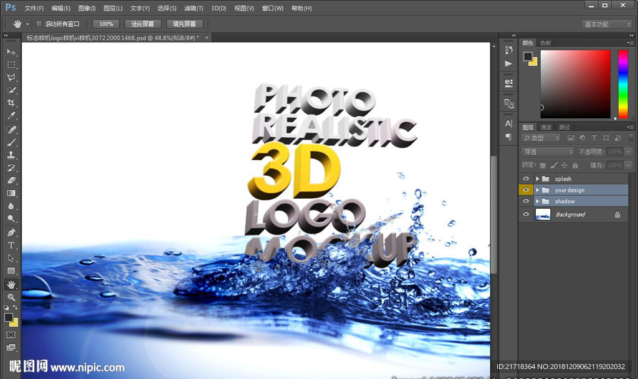This screenshot has width=638, height=379.
Task: Toggle lock transparent pixels
Action: point(543,165)
